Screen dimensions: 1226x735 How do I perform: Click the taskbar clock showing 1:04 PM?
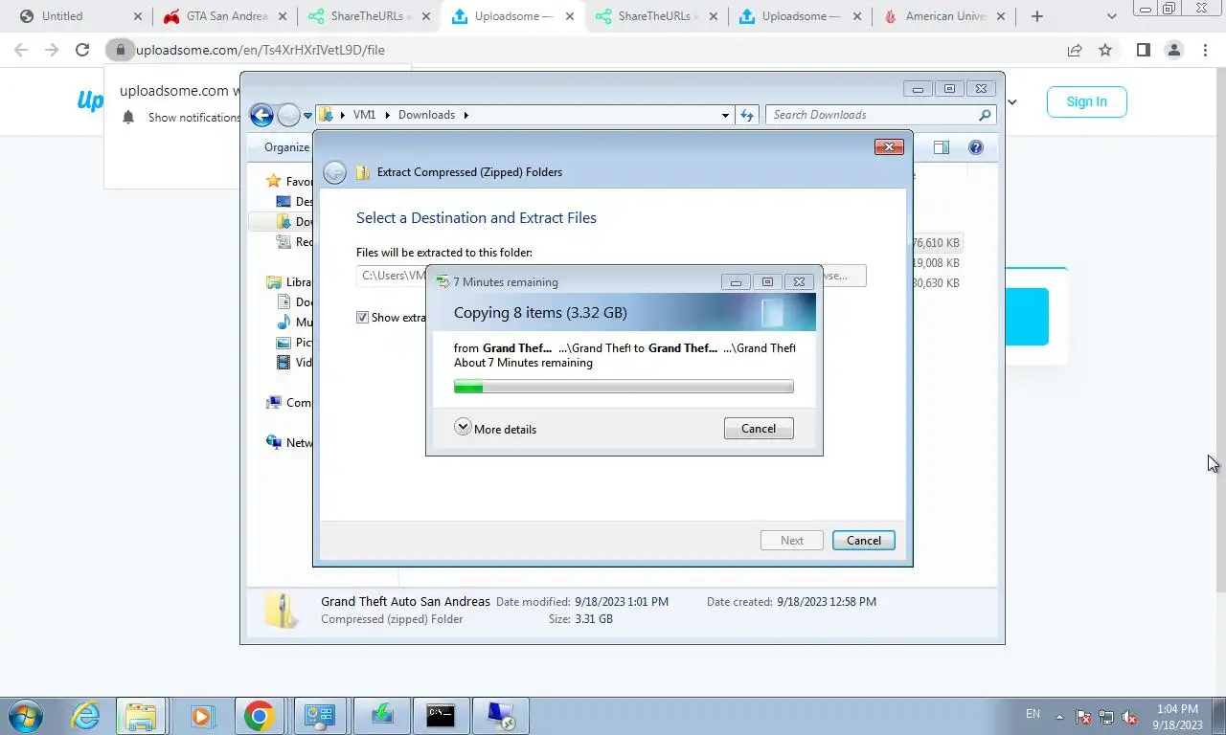click(1177, 717)
